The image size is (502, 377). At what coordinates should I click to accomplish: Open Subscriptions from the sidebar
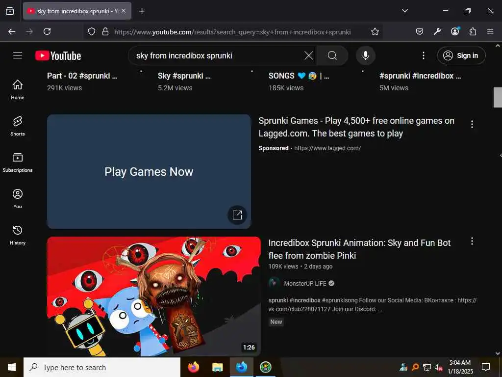[x=18, y=162]
